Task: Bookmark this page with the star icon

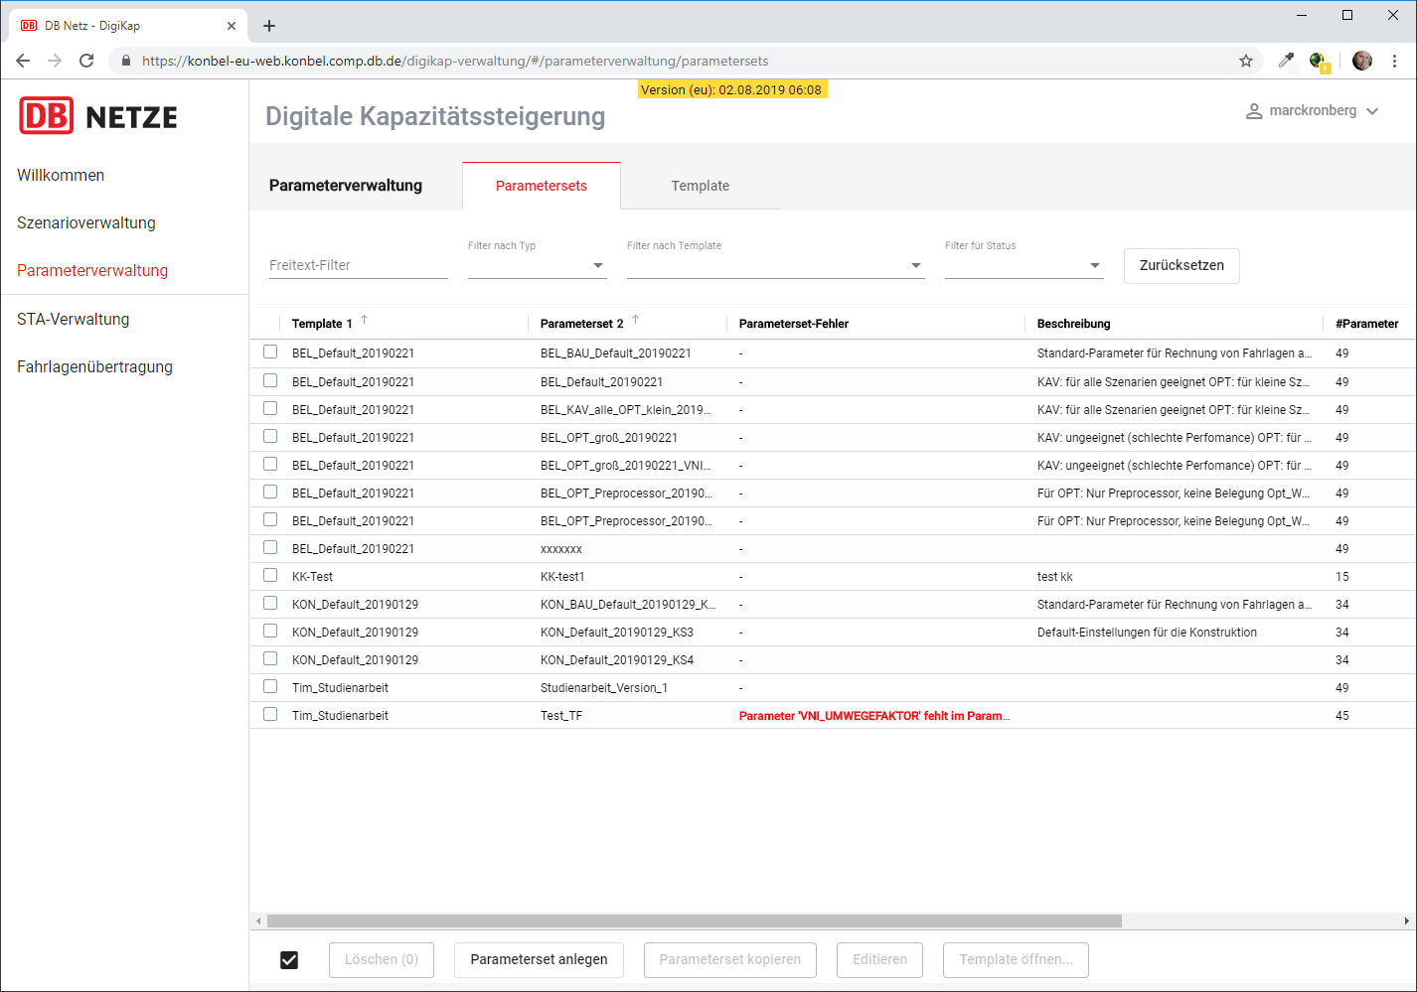Action: point(1245,61)
